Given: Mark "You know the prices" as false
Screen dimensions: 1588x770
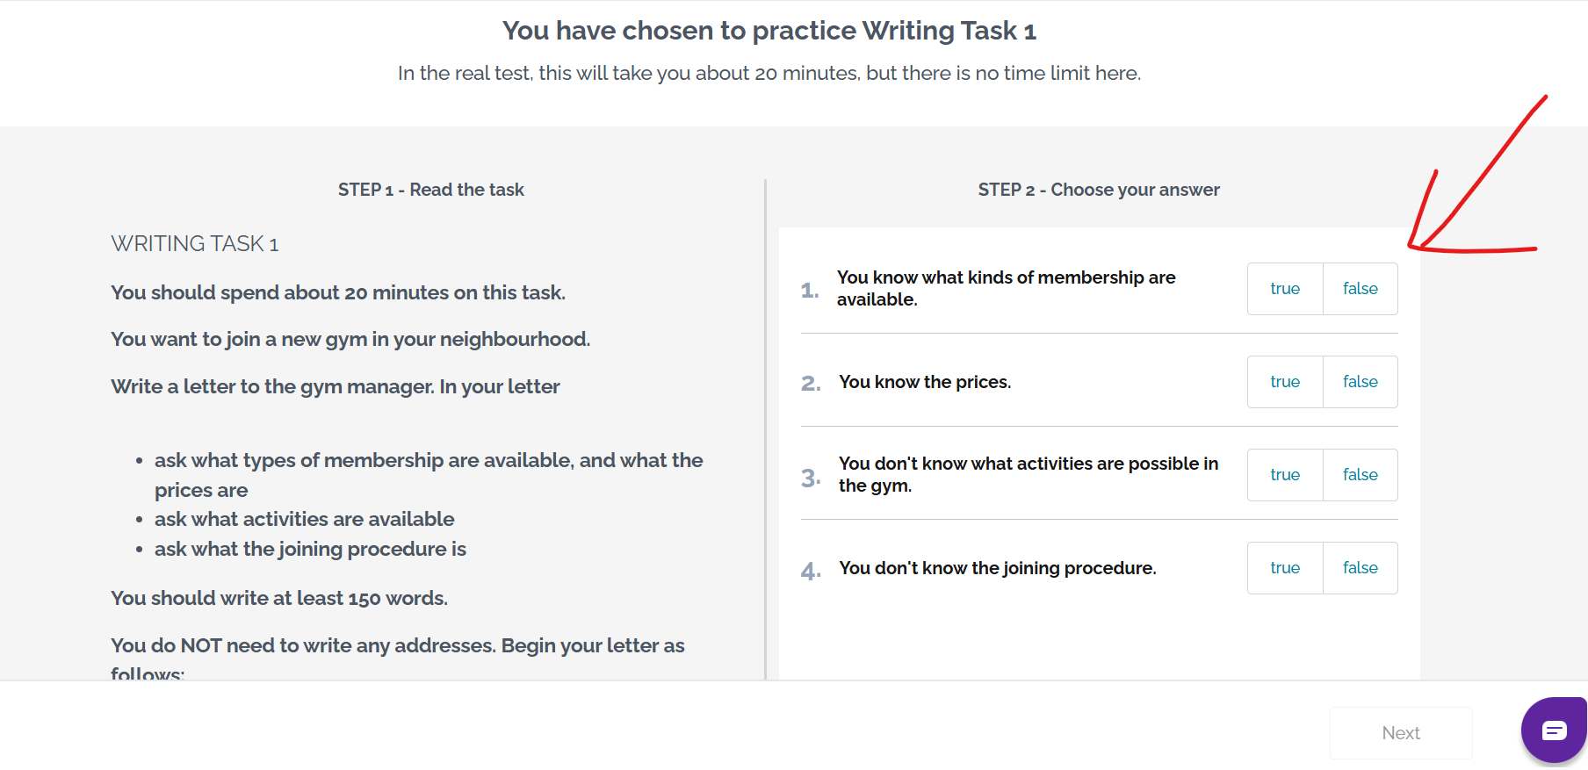Looking at the screenshot, I should click(x=1360, y=382).
